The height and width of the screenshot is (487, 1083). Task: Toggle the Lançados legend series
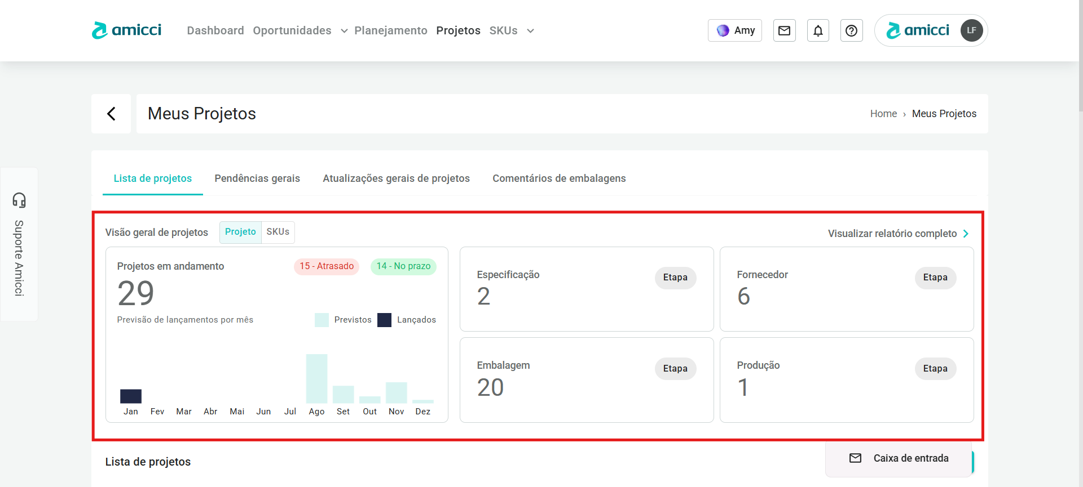407,320
